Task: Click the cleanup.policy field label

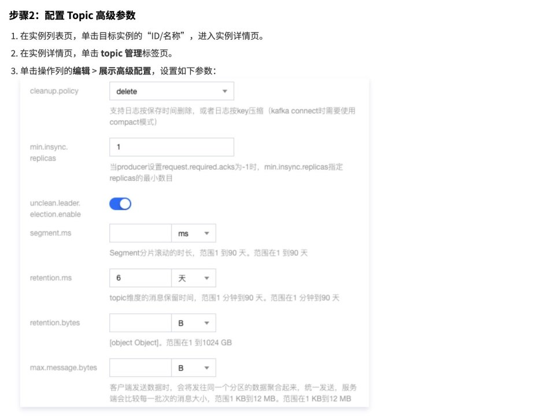Action: [54, 91]
